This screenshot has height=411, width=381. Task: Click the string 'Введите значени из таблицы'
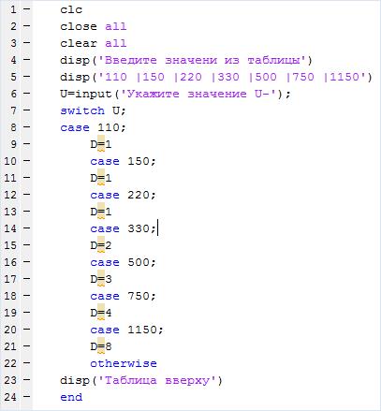pyautogui.click(x=202, y=60)
